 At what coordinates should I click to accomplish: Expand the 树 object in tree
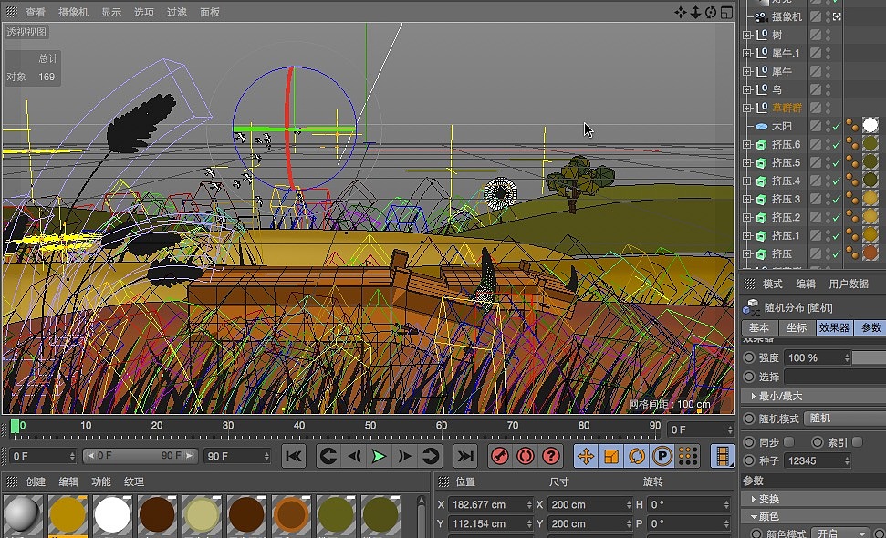pos(747,35)
